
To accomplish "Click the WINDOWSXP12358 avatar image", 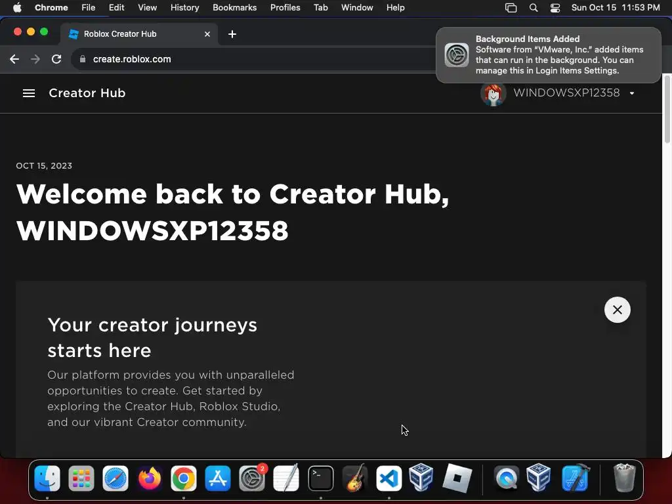I will point(493,93).
